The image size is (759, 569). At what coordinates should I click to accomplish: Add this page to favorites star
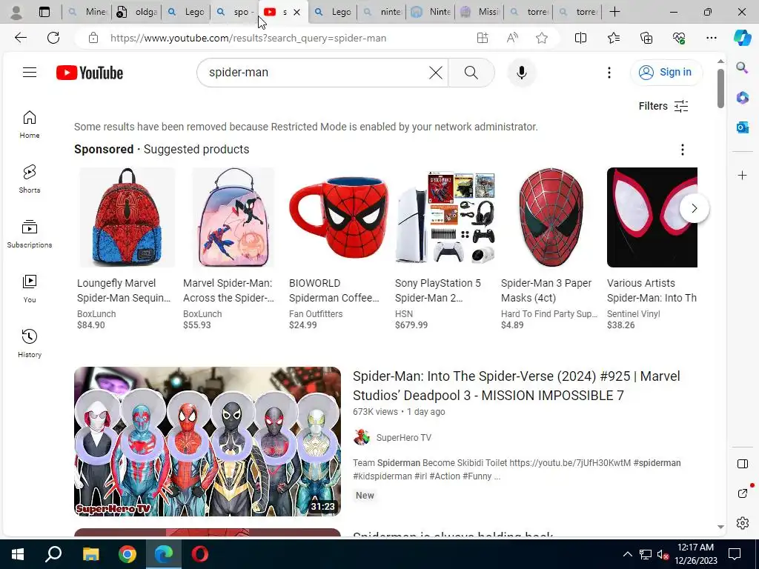pos(542,39)
